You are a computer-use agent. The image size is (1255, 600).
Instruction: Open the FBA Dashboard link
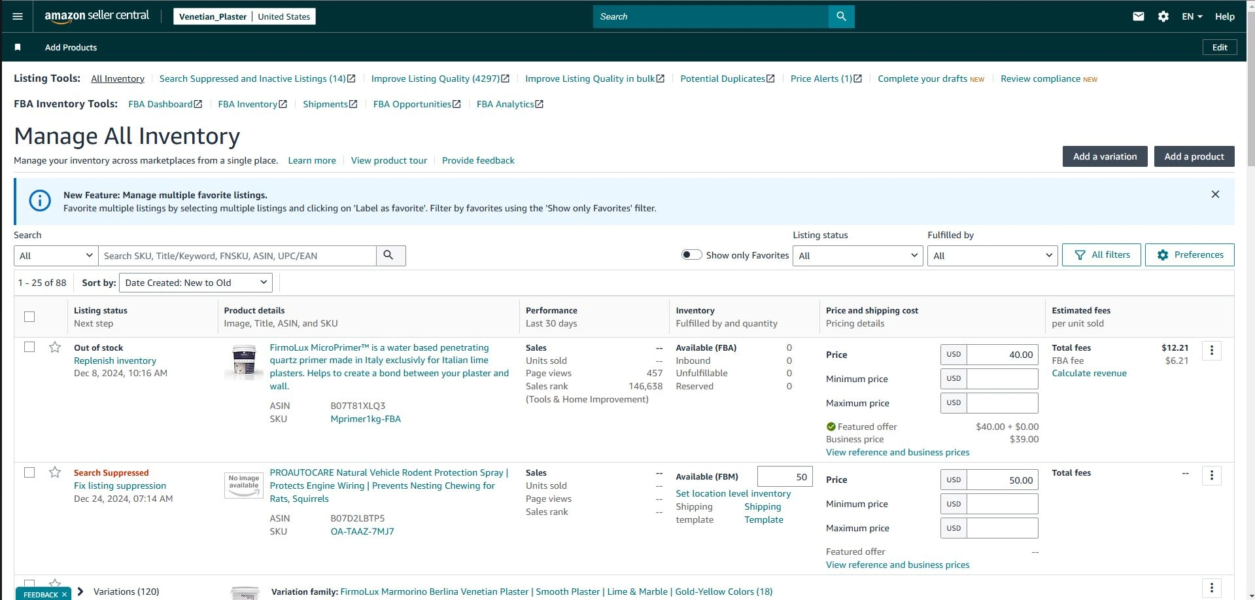[165, 104]
